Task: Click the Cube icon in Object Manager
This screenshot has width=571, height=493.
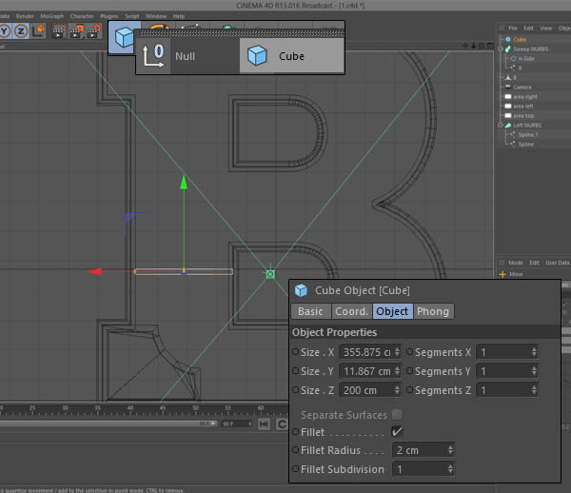Action: point(508,39)
